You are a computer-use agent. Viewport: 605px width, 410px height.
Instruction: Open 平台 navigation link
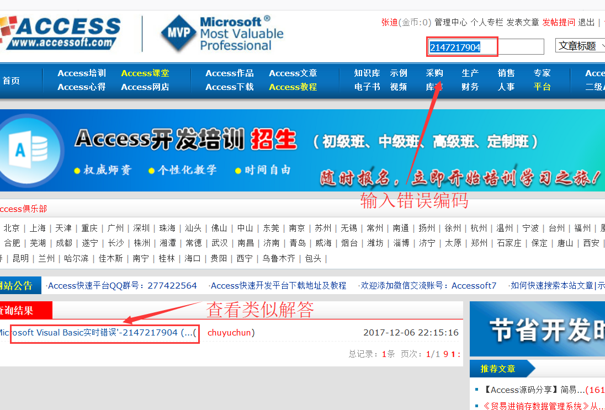(x=542, y=87)
